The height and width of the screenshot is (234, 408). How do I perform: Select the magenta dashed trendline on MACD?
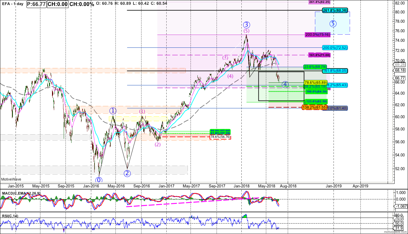[x=193, y=202]
